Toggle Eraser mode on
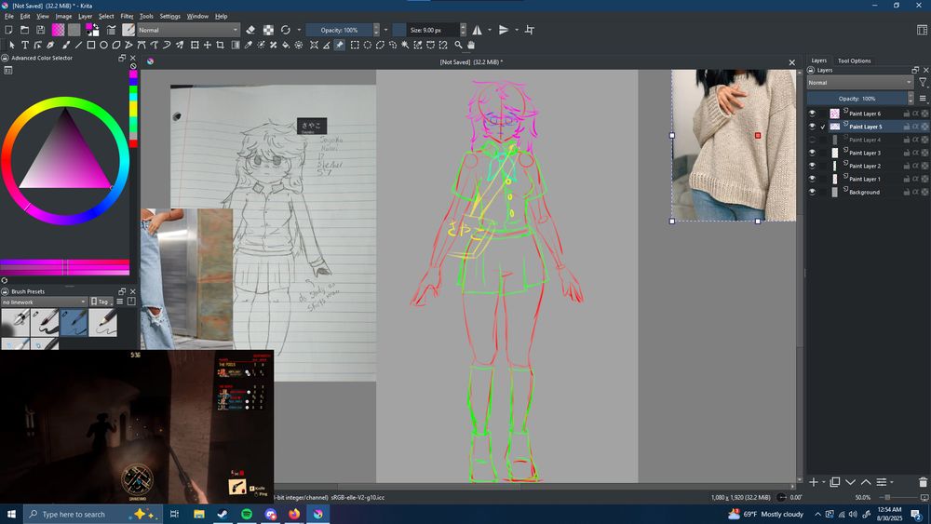Viewport: 931px width, 524px height. click(x=250, y=30)
